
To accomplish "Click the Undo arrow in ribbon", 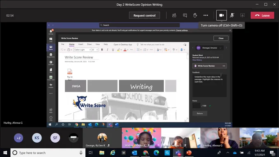I will pyautogui.click(x=62, y=50).
